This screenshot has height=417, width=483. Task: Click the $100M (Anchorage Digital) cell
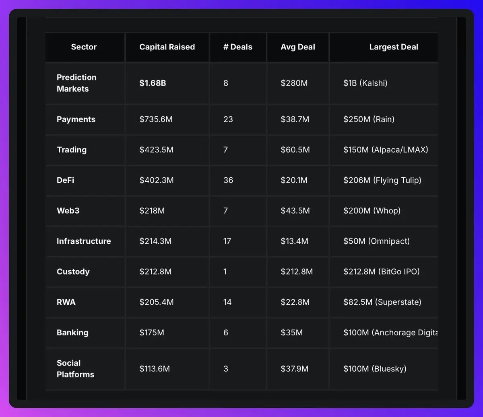point(390,333)
